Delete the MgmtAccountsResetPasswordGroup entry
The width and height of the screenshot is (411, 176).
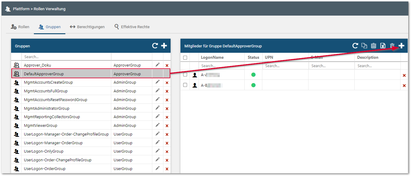(167, 100)
